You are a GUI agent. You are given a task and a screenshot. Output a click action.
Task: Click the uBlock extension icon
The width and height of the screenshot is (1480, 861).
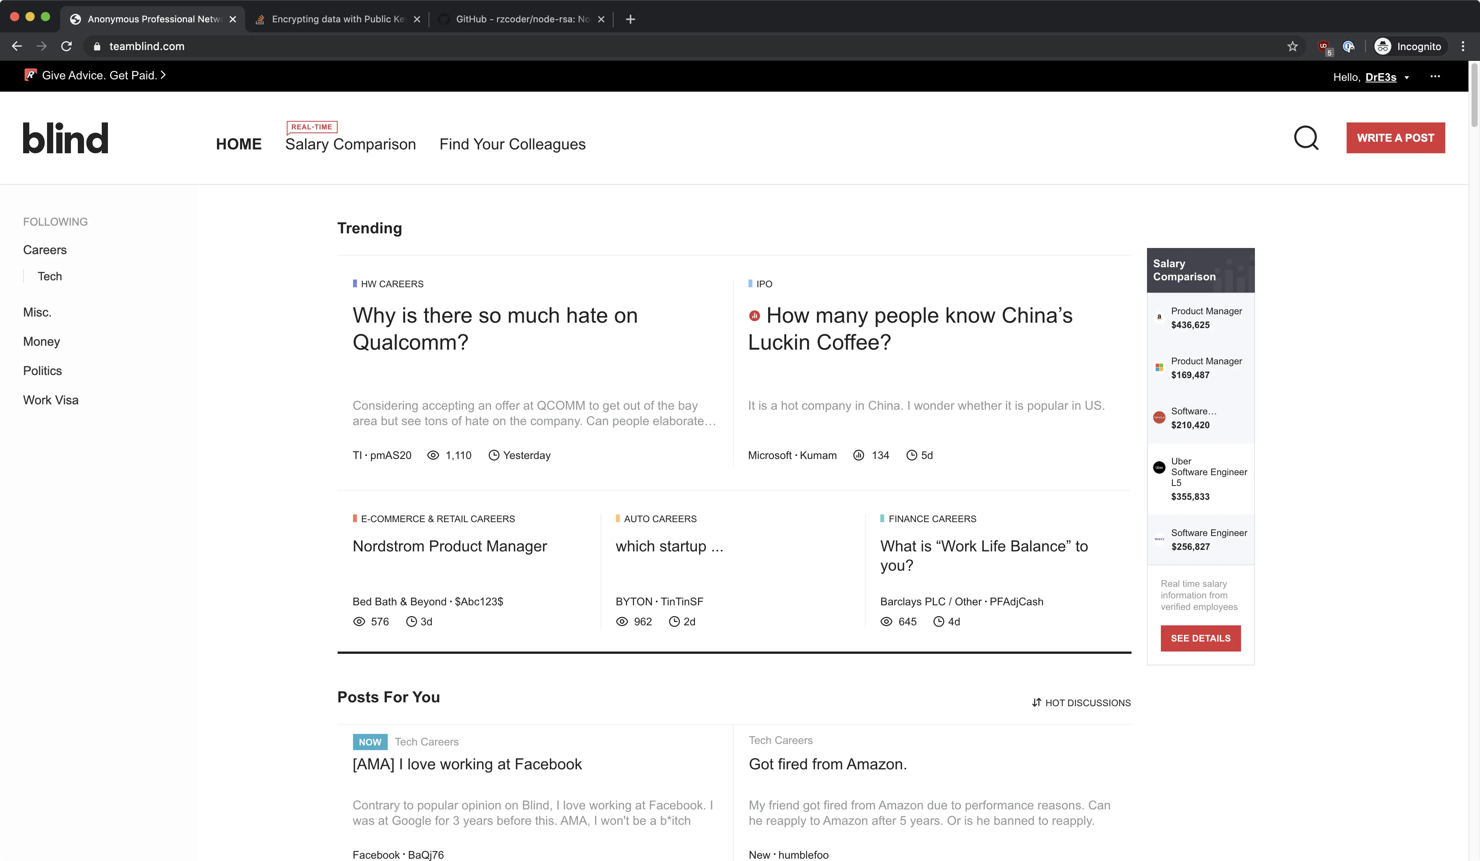coord(1324,46)
